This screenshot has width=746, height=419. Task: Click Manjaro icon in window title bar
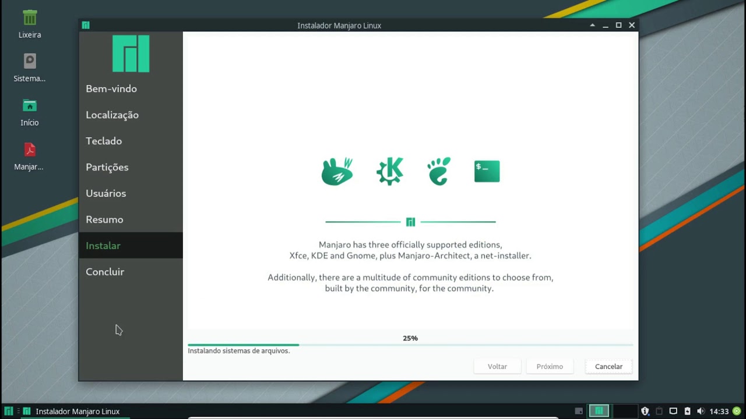pyautogui.click(x=86, y=25)
